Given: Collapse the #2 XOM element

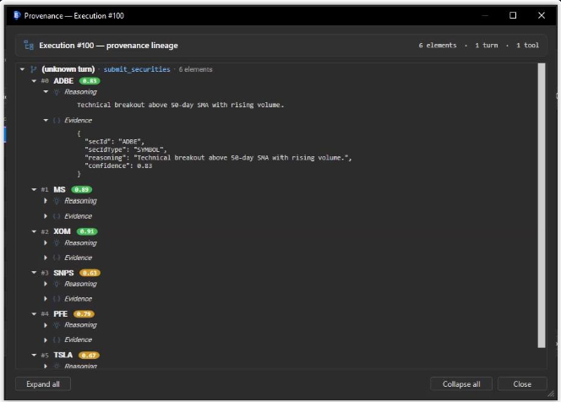Looking at the screenshot, I should [x=34, y=231].
